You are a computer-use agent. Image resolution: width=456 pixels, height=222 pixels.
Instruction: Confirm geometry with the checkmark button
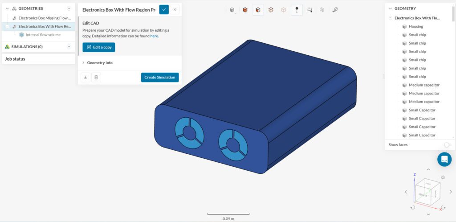tap(164, 10)
